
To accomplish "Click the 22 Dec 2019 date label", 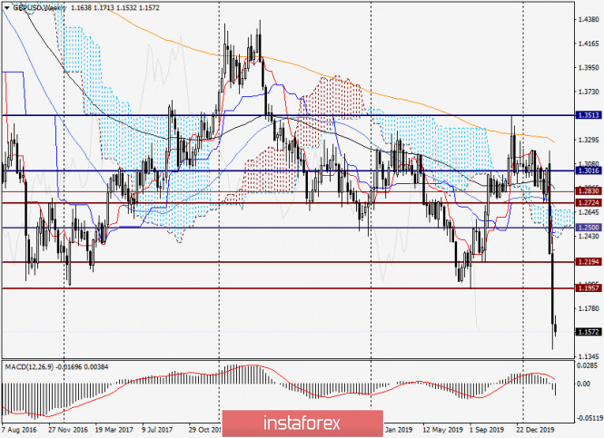I will click(536, 430).
